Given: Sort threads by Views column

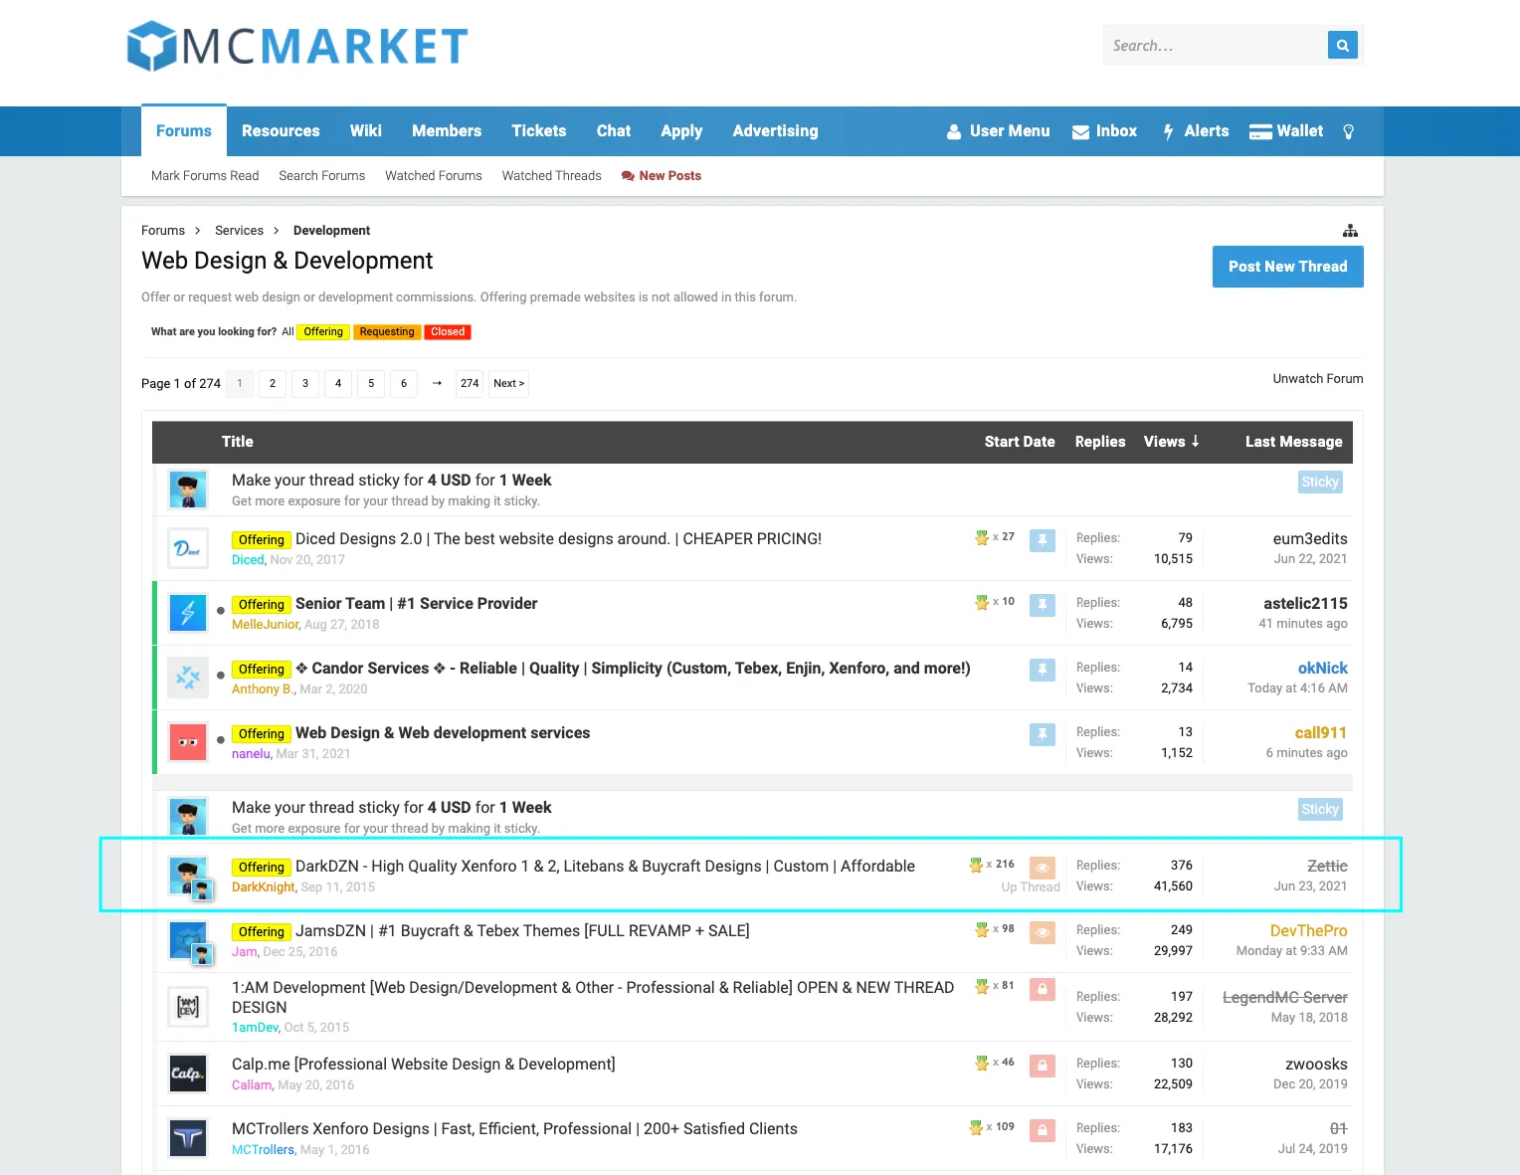Looking at the screenshot, I should (1171, 442).
